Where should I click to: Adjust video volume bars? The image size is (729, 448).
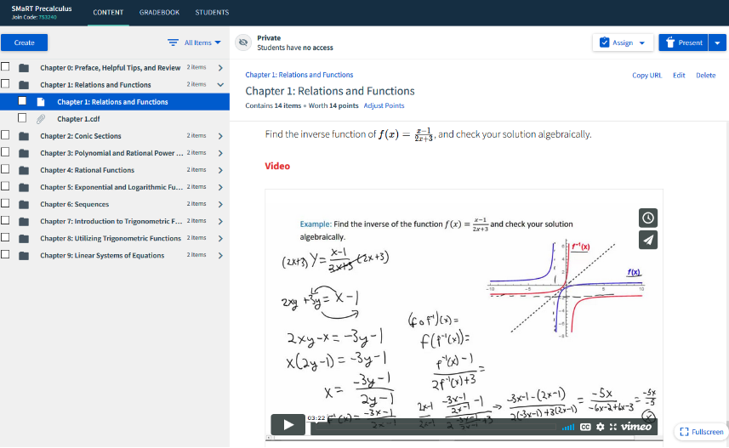(567, 427)
